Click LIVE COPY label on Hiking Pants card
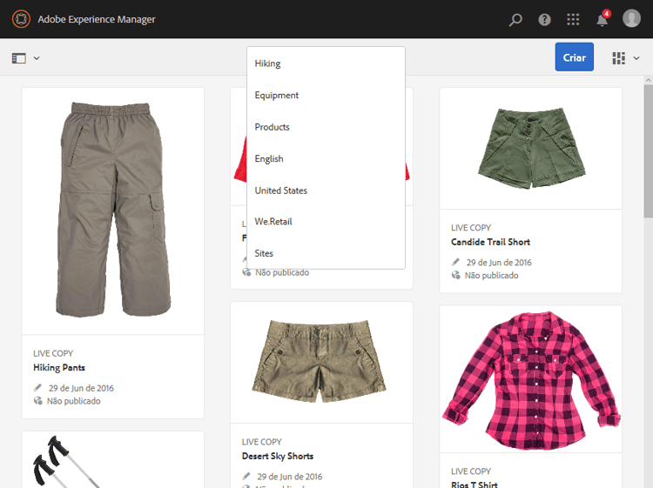Image resolution: width=653 pixels, height=488 pixels. (x=53, y=353)
